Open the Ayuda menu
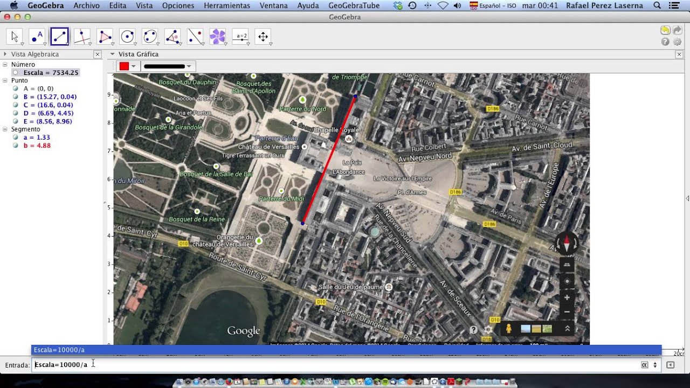This screenshot has width=690, height=388. (308, 5)
